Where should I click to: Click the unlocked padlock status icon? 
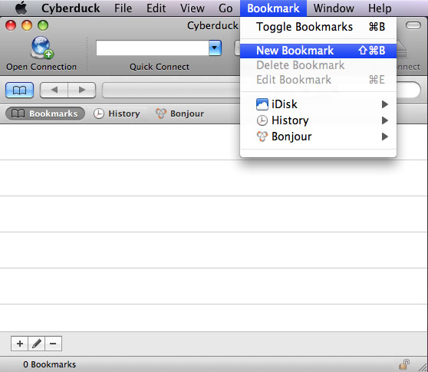click(404, 364)
